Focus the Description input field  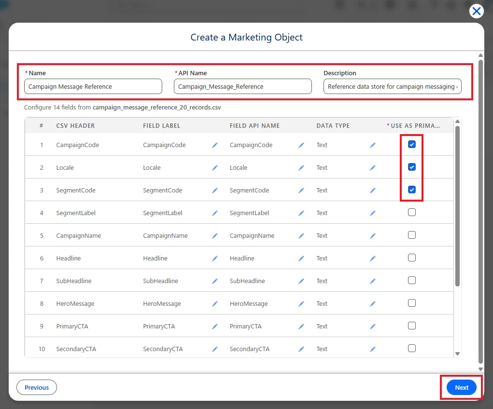(393, 86)
